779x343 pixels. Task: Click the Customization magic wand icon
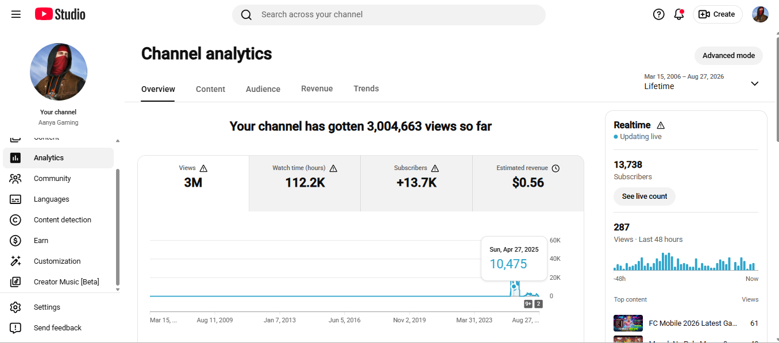click(x=16, y=261)
